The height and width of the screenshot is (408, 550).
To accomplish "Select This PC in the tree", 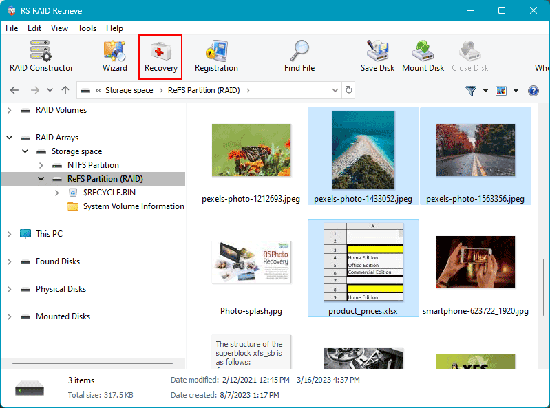I will click(x=49, y=234).
